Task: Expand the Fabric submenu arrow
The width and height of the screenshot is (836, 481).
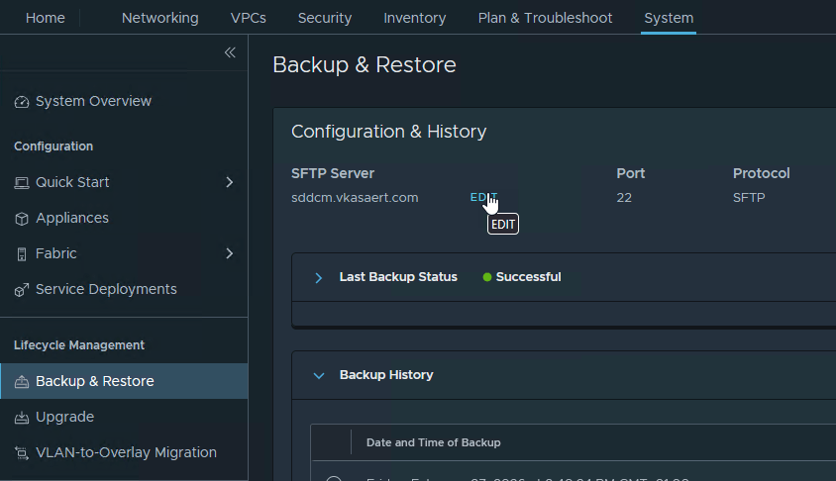Action: coord(229,253)
